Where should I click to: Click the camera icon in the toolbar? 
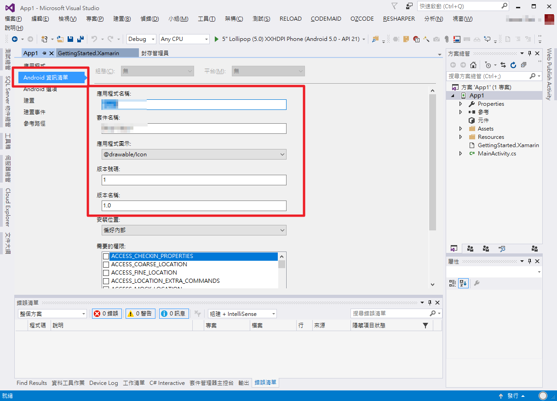pos(436,39)
